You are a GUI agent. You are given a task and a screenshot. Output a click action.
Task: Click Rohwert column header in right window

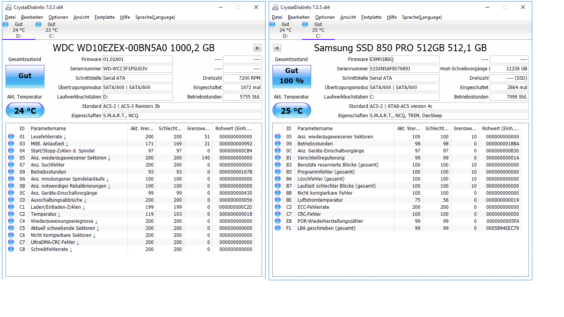501,129
